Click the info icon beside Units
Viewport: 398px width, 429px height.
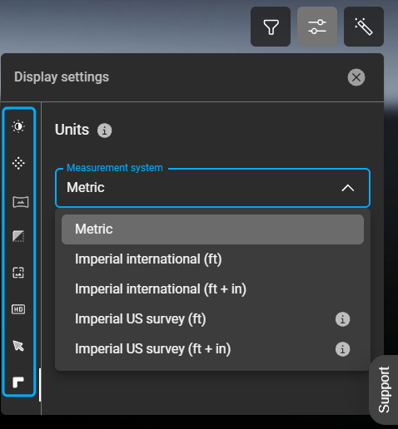click(104, 131)
